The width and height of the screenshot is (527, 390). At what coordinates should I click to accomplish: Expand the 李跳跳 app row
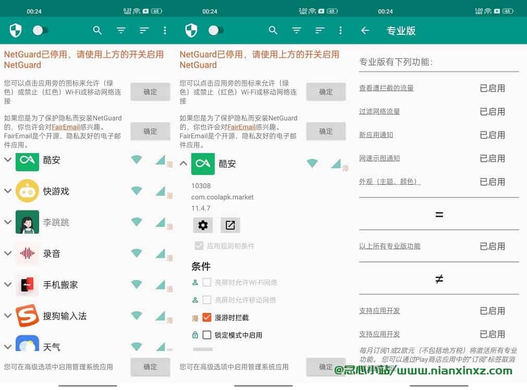(x=8, y=222)
